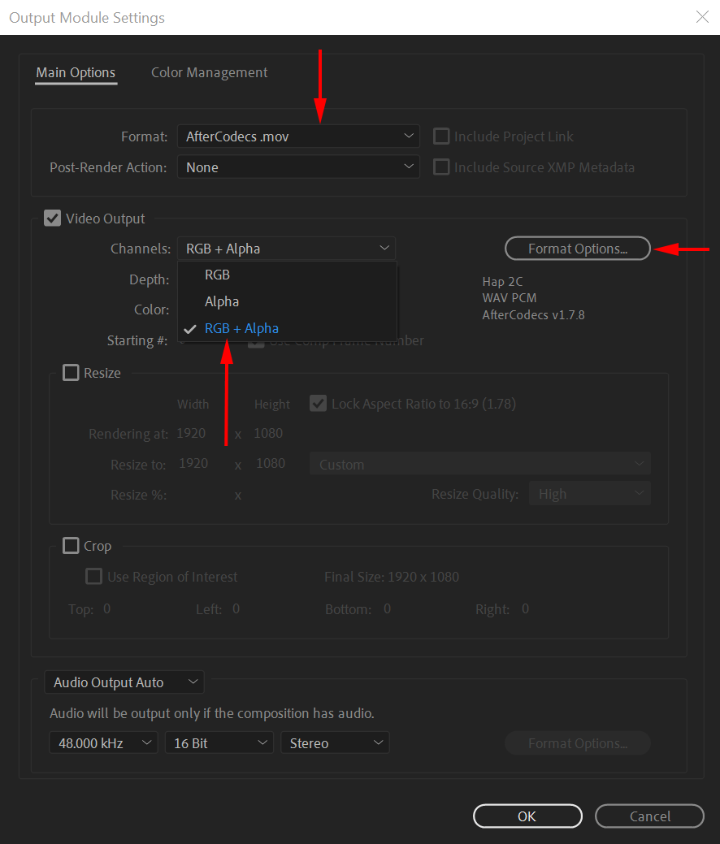The height and width of the screenshot is (844, 720).
Task: Select Alpha from the Channels list
Action: pyautogui.click(x=222, y=301)
